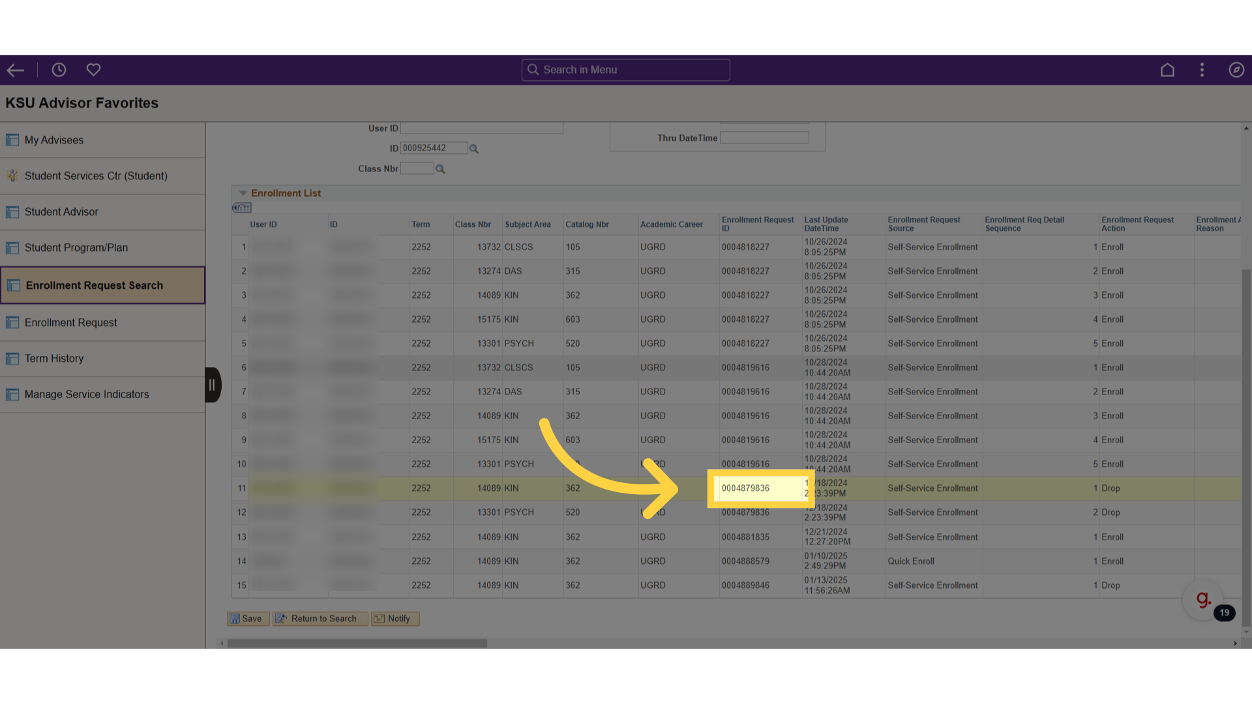Open favorites heart icon
The image size is (1252, 704).
pos(93,70)
